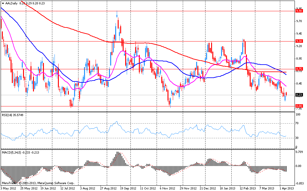This screenshot has height=191, width=307.
Task: Click the 1 Apr 2013 date label
Action: 286,189
